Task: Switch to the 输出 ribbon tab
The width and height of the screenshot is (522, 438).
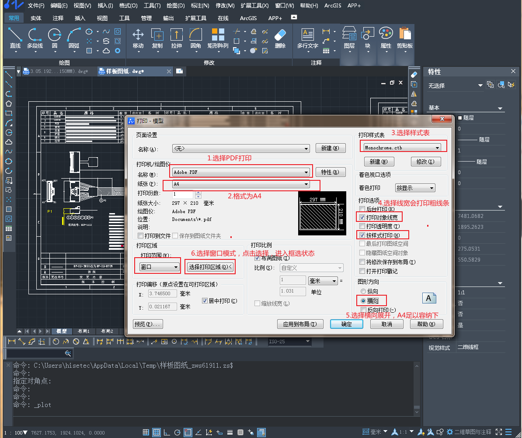Action: 168,18
